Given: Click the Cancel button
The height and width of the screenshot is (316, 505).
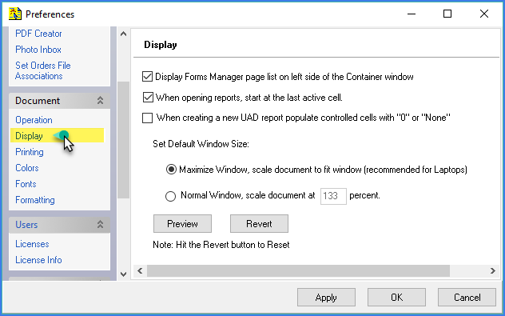Looking at the screenshot, I should (x=467, y=298).
